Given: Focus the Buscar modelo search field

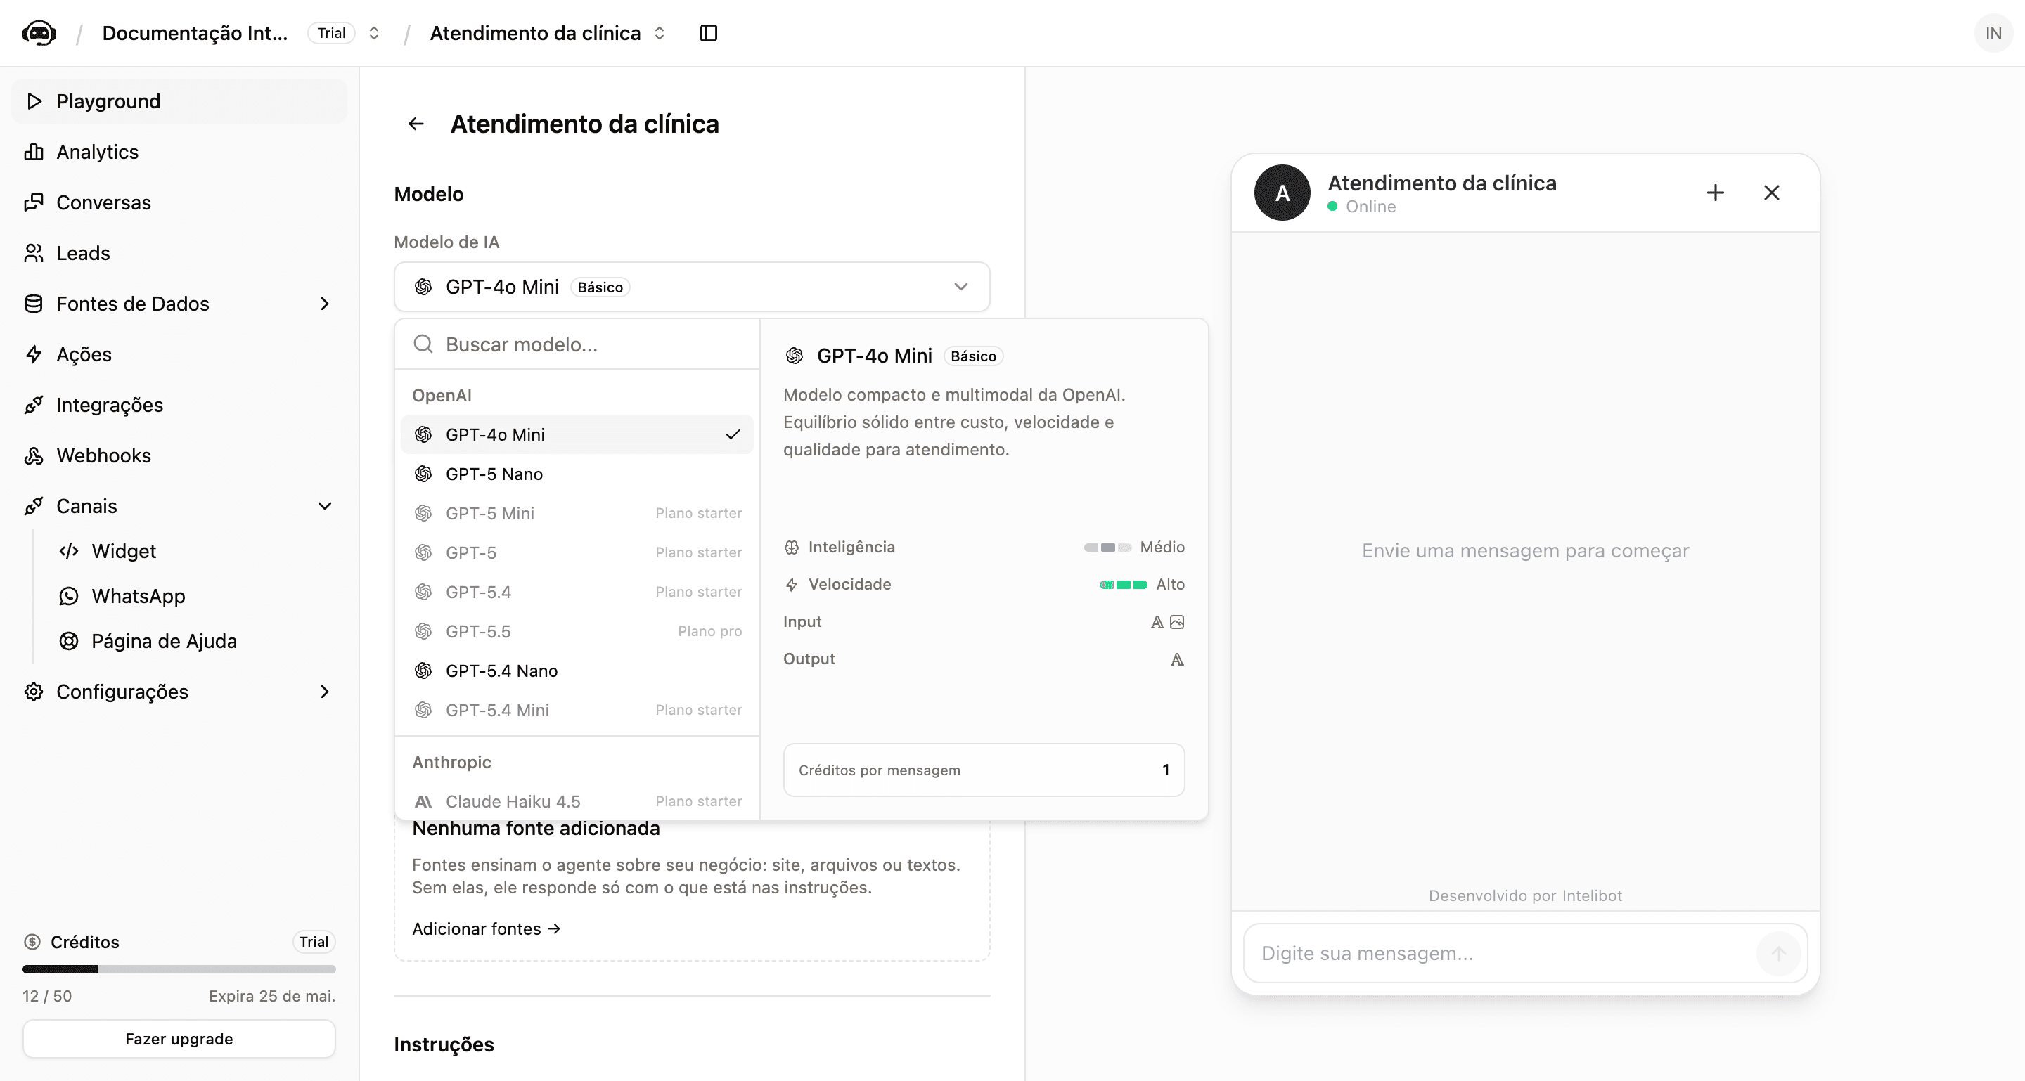Looking at the screenshot, I should (577, 344).
